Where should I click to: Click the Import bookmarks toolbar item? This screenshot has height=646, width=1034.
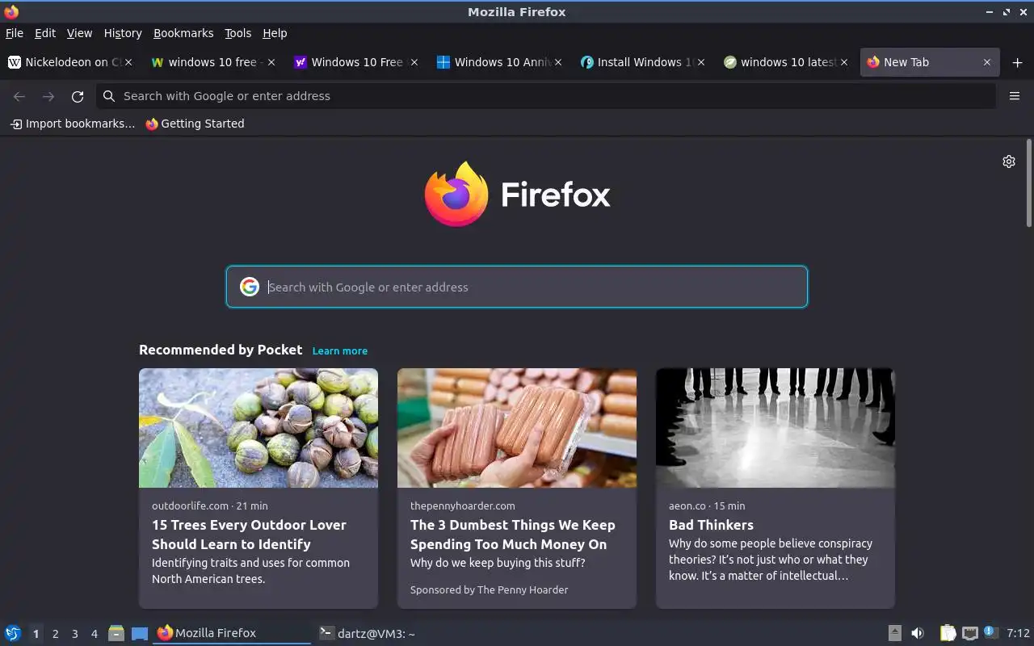click(72, 124)
